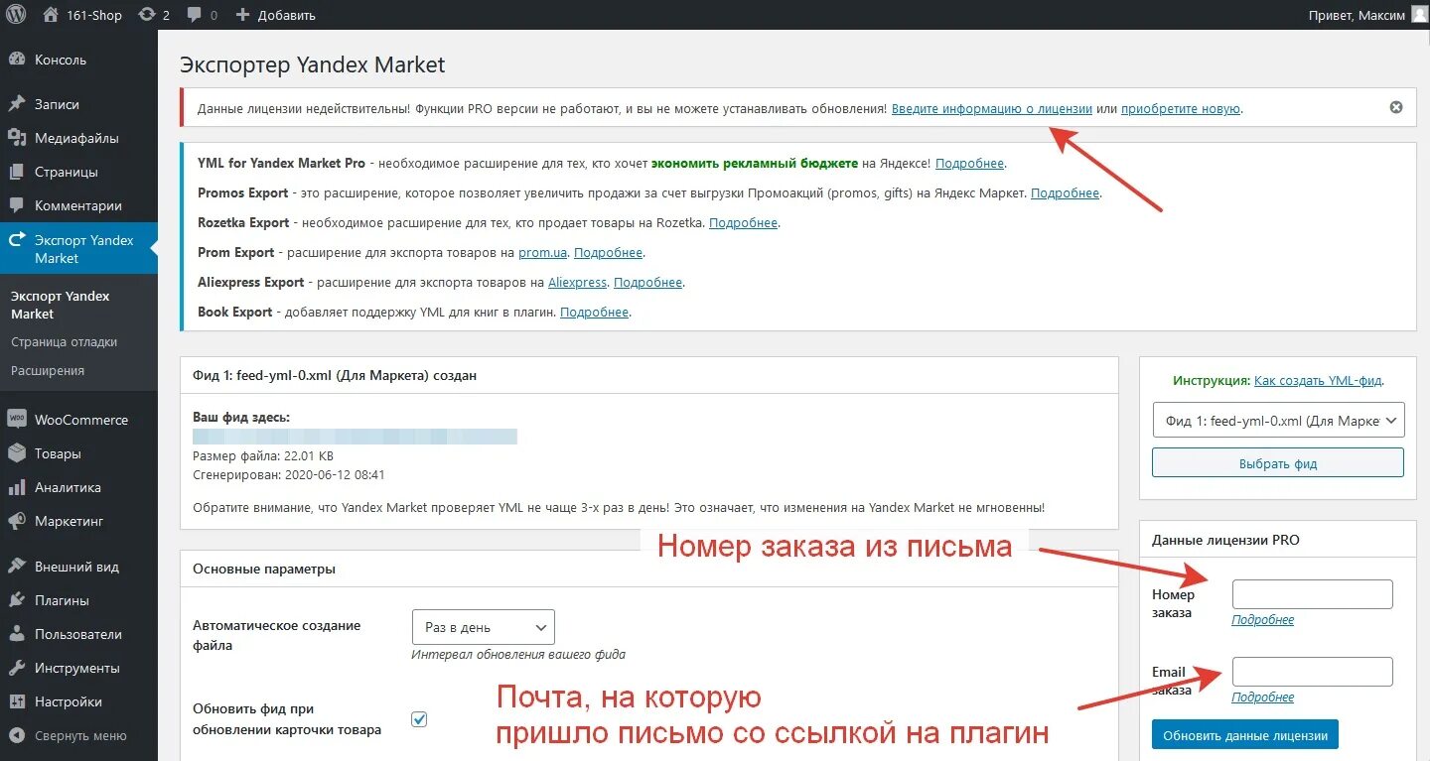The height and width of the screenshot is (761, 1430).
Task: Click the Комментарии sidebar icon
Action: (x=17, y=205)
